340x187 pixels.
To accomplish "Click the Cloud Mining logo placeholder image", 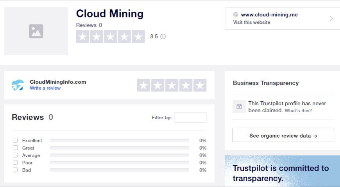I will coord(36,31).
